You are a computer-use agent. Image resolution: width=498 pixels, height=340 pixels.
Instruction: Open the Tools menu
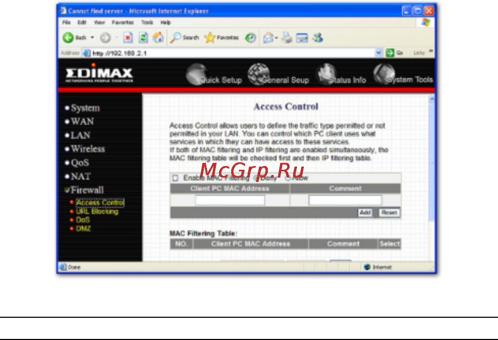[x=147, y=23]
